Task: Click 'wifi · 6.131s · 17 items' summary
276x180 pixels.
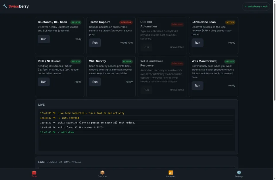Action: [70, 162]
